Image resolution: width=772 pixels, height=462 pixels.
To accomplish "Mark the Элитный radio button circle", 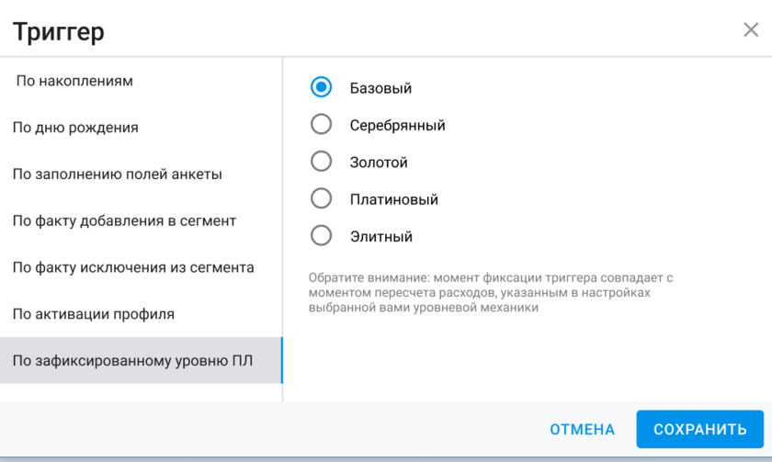I will [321, 236].
